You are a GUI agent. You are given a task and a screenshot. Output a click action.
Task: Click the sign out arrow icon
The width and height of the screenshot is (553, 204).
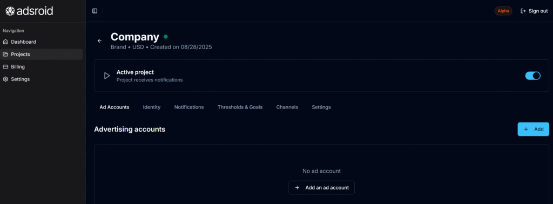pyautogui.click(x=523, y=11)
